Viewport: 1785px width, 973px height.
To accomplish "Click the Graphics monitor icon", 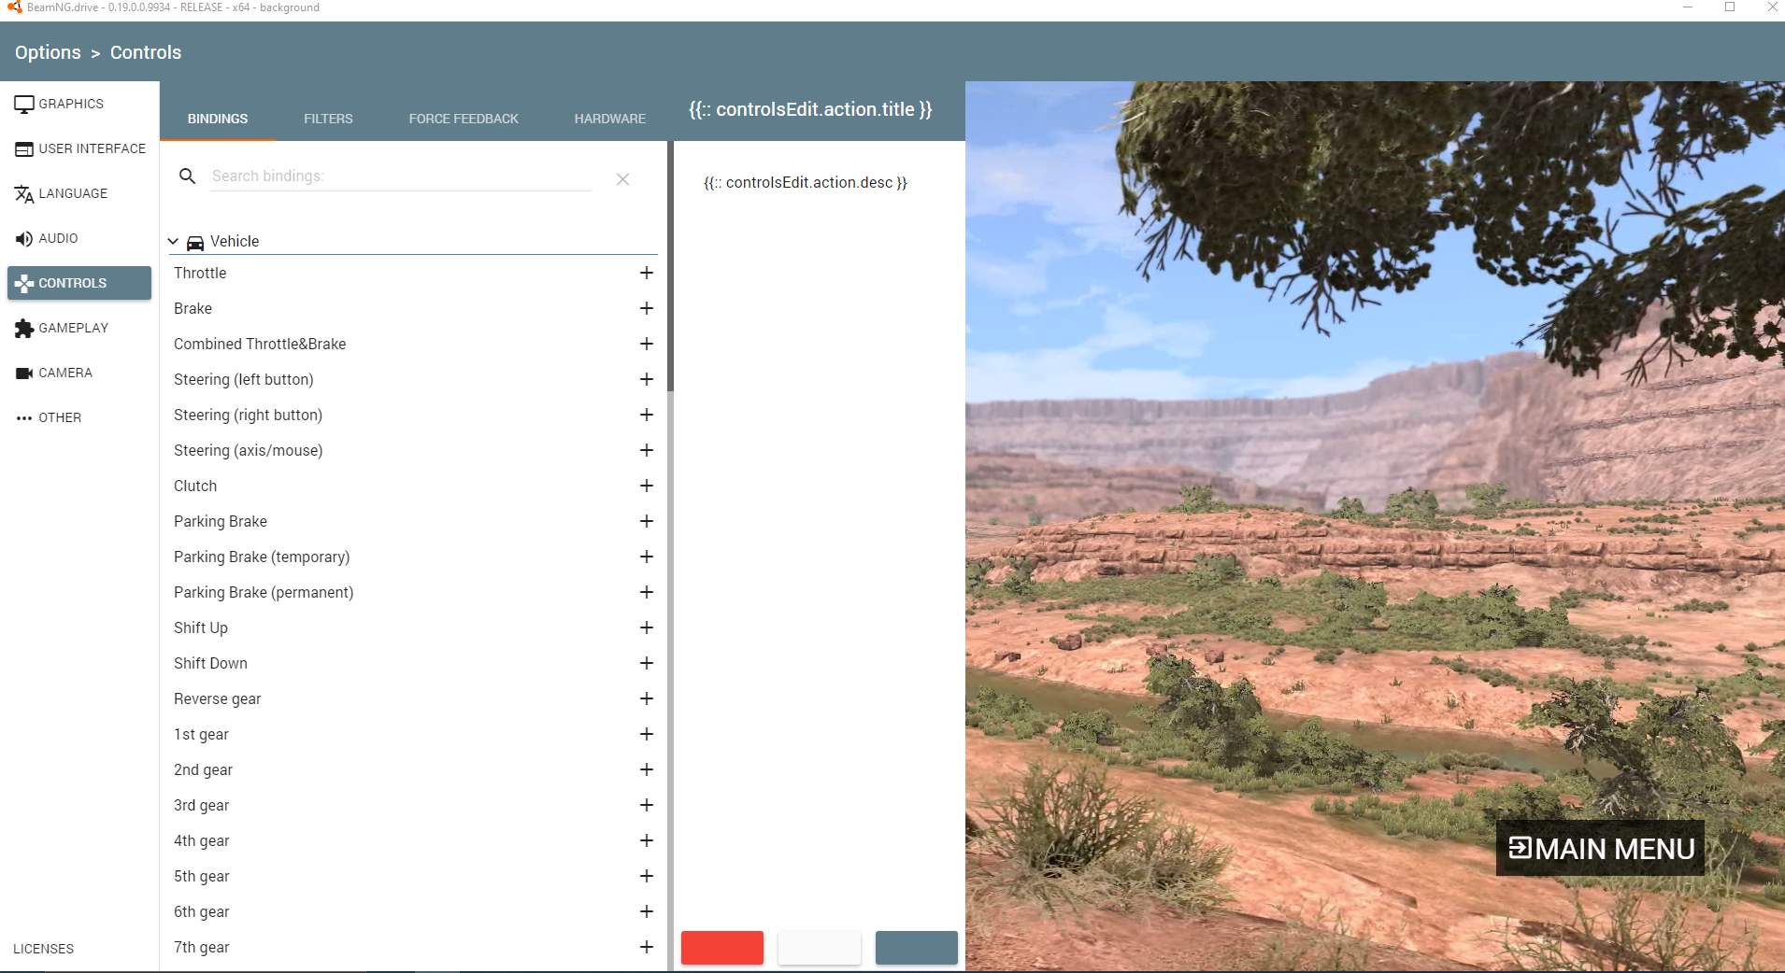I will [x=24, y=105].
